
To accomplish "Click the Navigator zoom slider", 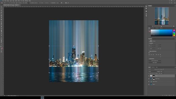I will point(161,26).
